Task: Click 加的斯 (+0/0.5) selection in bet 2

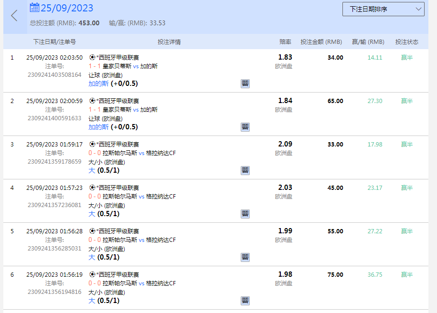Action: click(113, 127)
